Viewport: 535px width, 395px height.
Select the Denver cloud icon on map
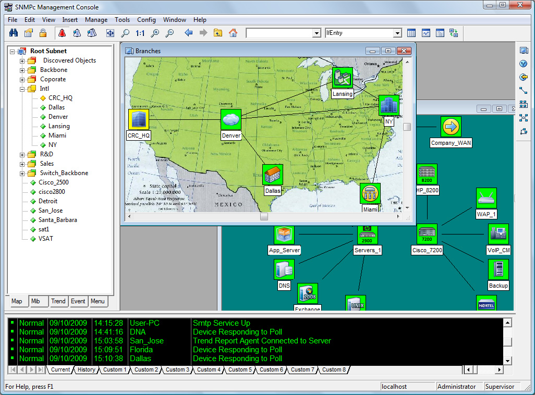(x=231, y=120)
